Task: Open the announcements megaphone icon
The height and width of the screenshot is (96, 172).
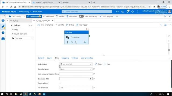Action: (117, 11)
